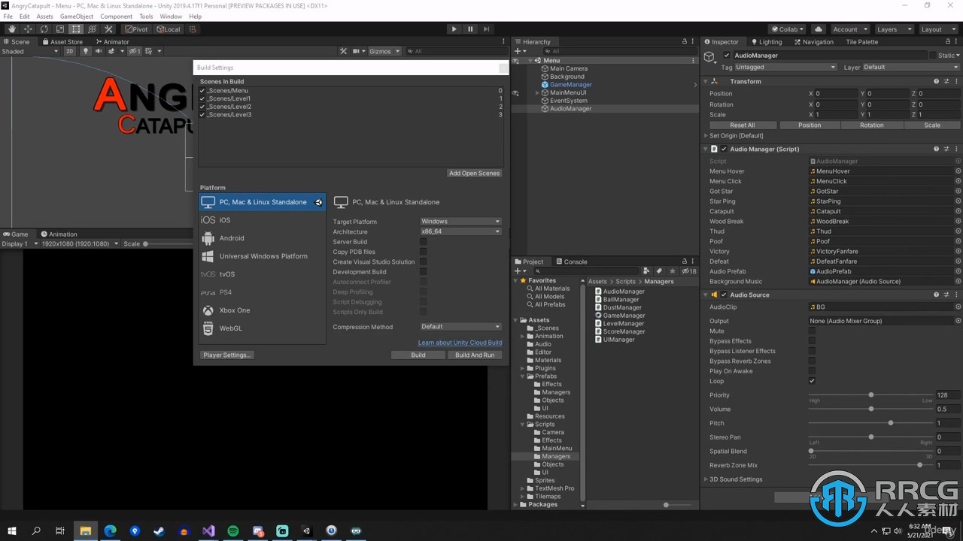The width and height of the screenshot is (963, 541).
Task: Adjust the Priority slider
Action: coord(871,395)
